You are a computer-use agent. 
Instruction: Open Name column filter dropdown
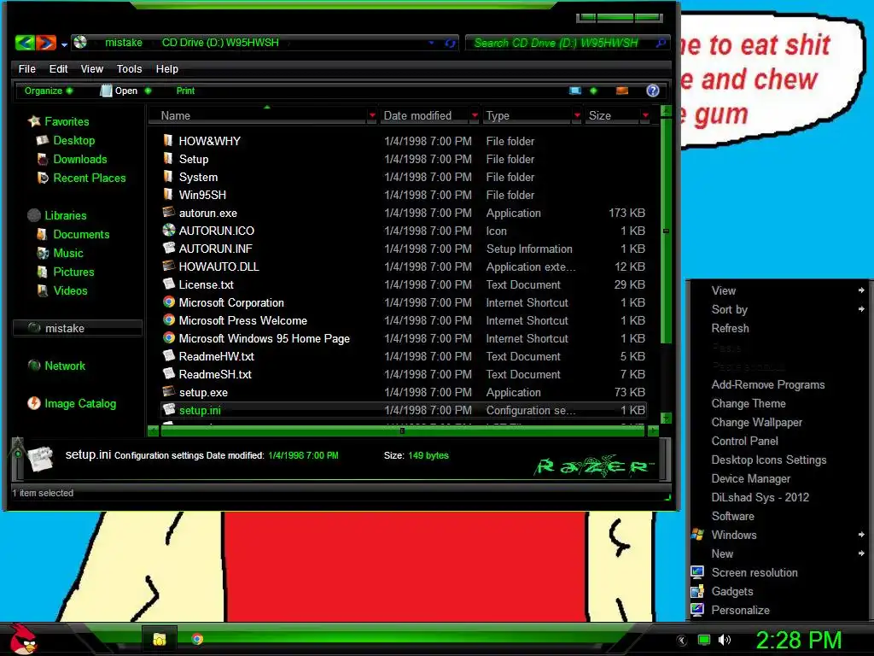point(372,115)
